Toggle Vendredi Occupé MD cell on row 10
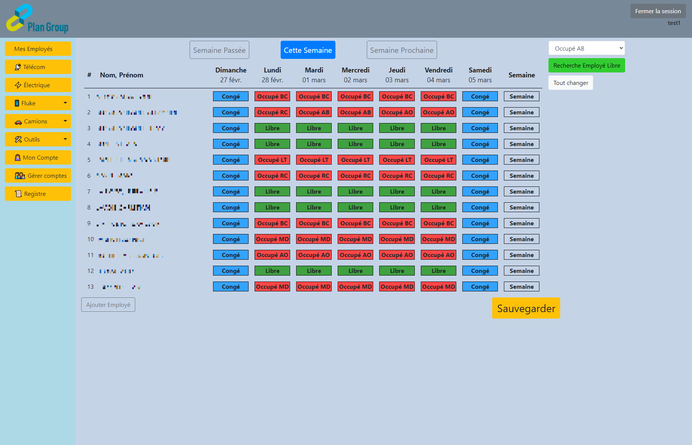Image resolution: width=692 pixels, height=445 pixels. tap(438, 239)
